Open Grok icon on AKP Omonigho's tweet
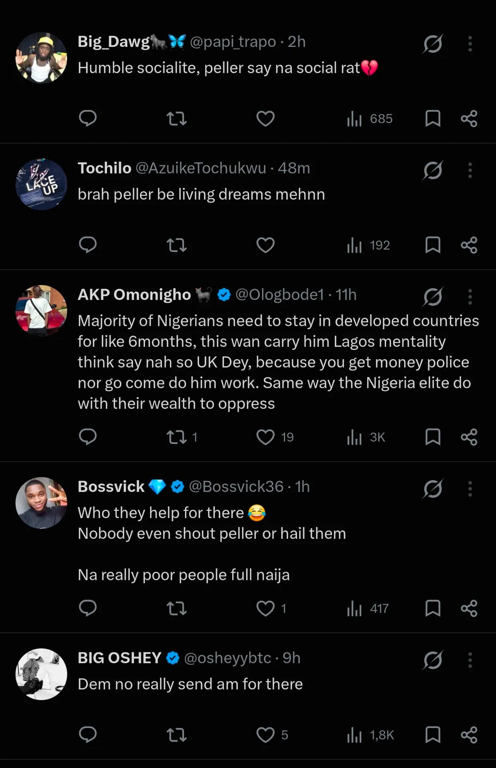The width and height of the screenshot is (496, 768). point(432,297)
